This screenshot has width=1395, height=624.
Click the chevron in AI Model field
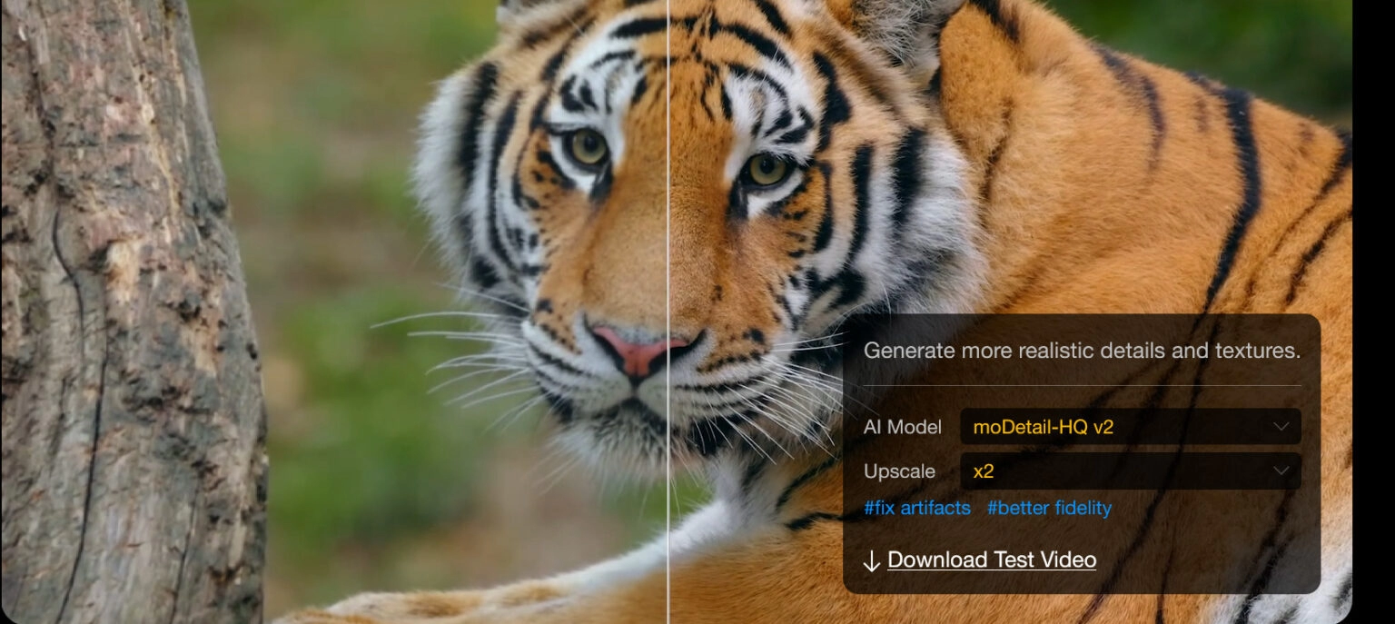pyautogui.click(x=1281, y=427)
